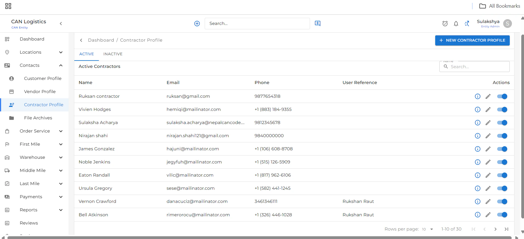524x239 pixels.
Task: Deactivate Ursula Gregory switch
Action: 502,188
